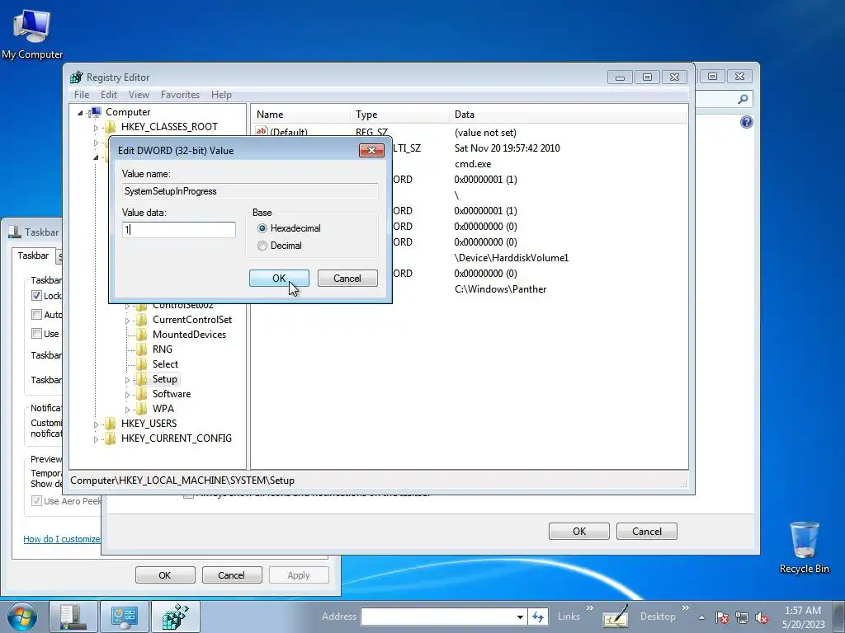Switch to Registry Editor taskbar button
The height and width of the screenshot is (633, 845).
[176, 617]
